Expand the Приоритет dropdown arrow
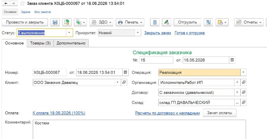 click(x=138, y=33)
